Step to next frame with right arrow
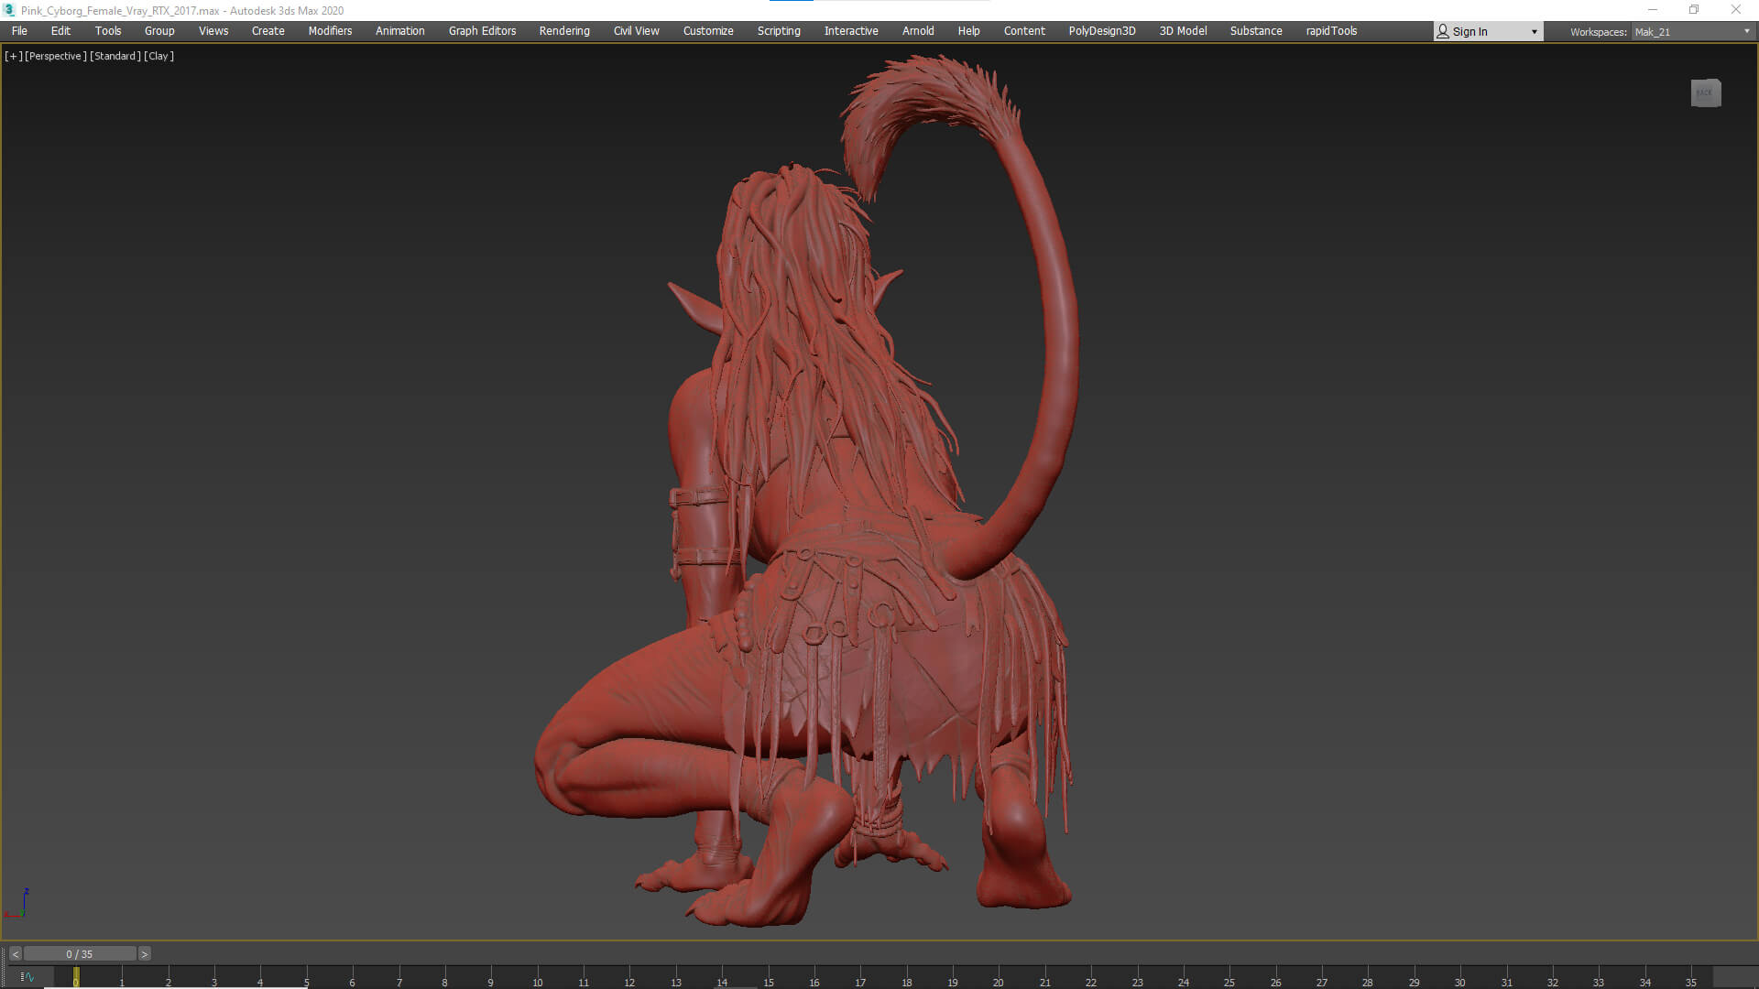This screenshot has height=989, width=1759. point(144,954)
